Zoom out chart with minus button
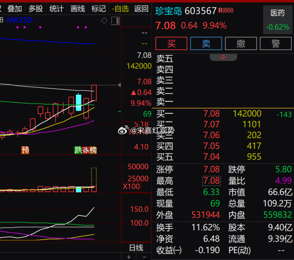Image resolution: width=294 pixels, height=260 pixels. click(x=144, y=257)
